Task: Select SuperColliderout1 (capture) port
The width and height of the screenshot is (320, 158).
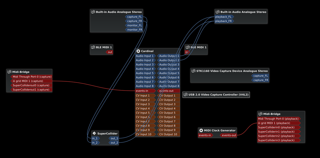Action: (x=31, y=90)
